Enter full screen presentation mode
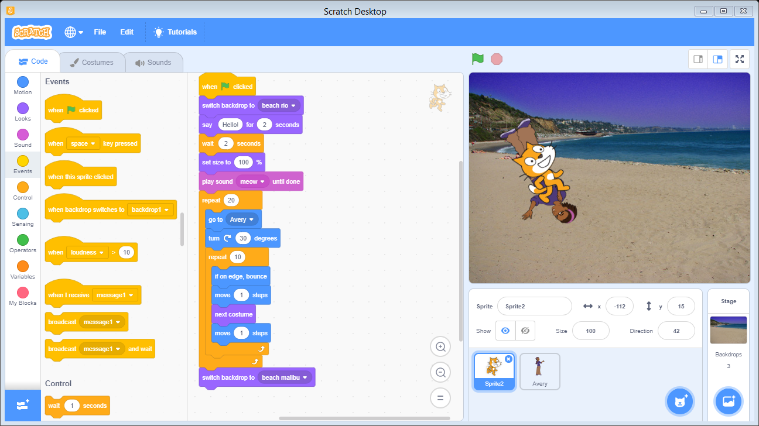 coord(739,59)
